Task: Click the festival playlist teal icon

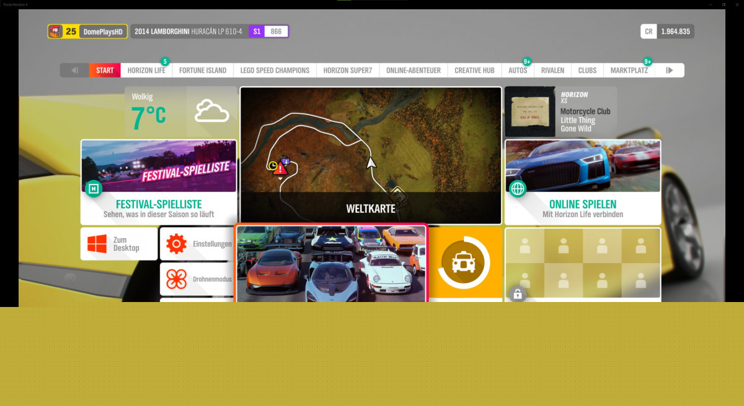Action: pyautogui.click(x=93, y=188)
